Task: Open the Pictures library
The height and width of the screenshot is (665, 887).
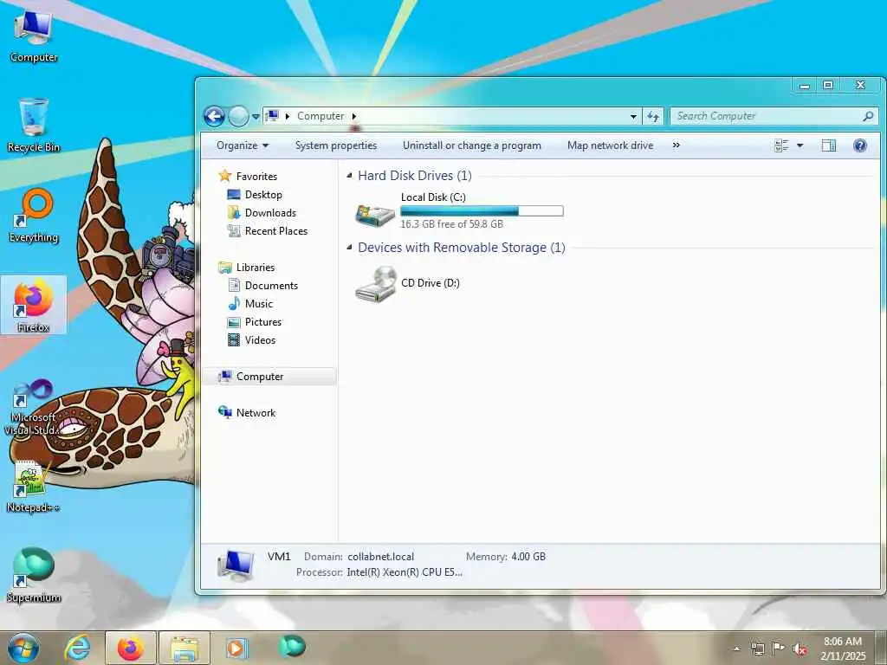Action: point(263,322)
